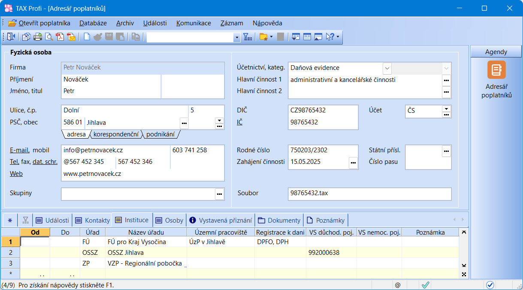Click the exit door icon in toolbar
Image resolution: width=523 pixels, height=290 pixels.
11,37
